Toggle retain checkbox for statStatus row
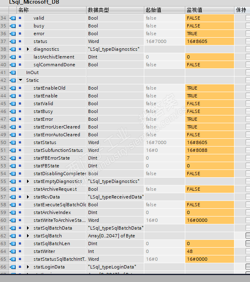Image resolution: width=250 pixels, height=282 pixels. pos(248,142)
